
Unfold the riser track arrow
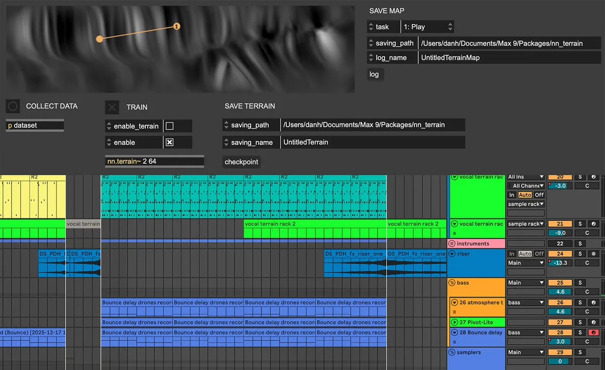pyautogui.click(x=452, y=254)
